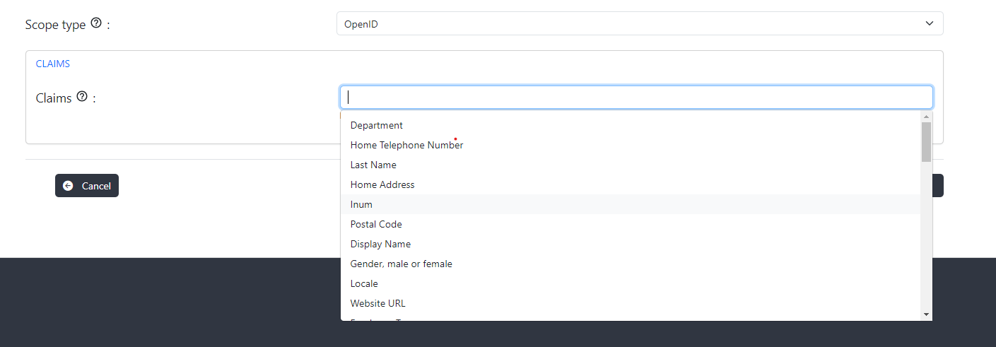996x347 pixels.
Task: Click the help icon beside Scope type
Action: pos(96,23)
